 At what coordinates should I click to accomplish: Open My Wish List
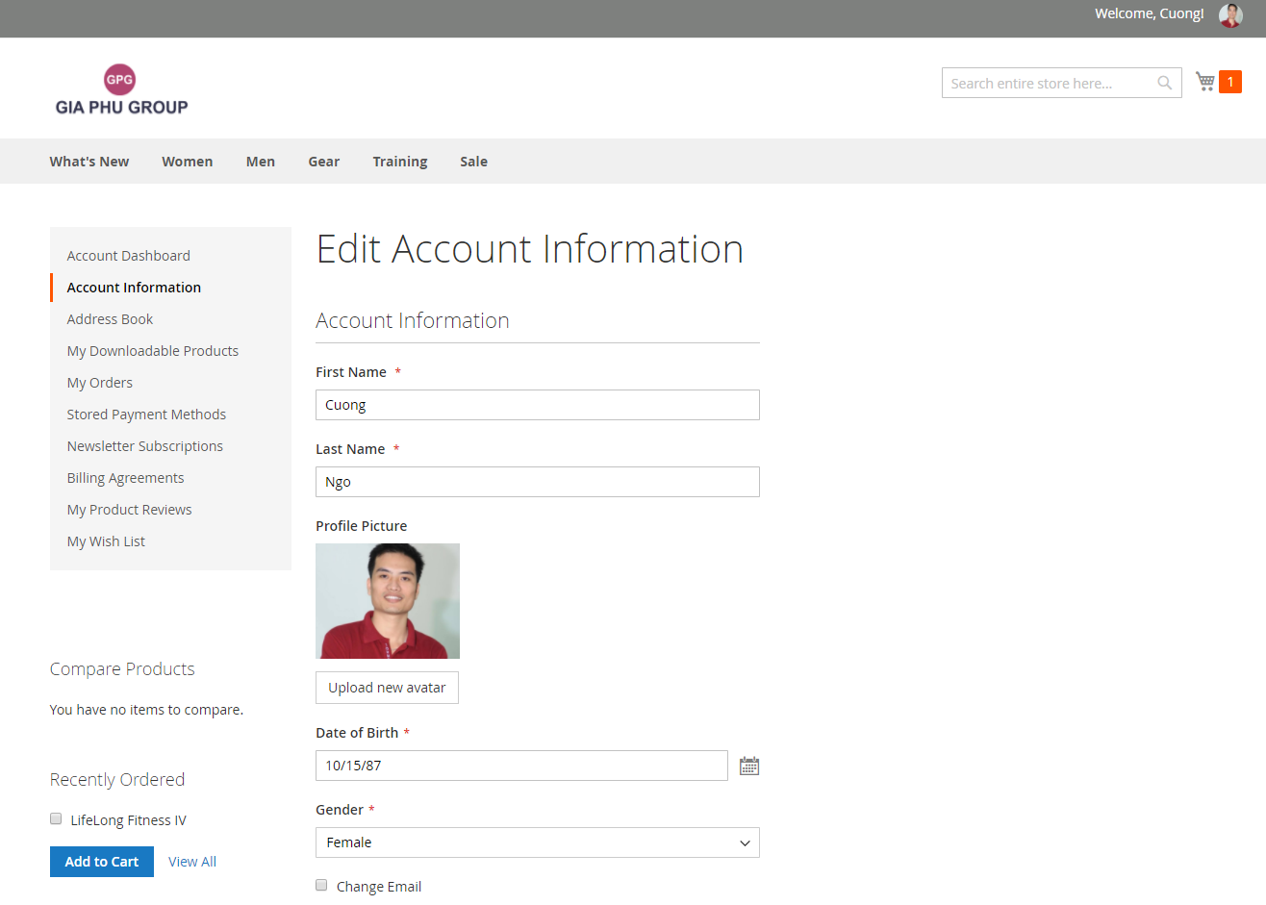coord(106,541)
